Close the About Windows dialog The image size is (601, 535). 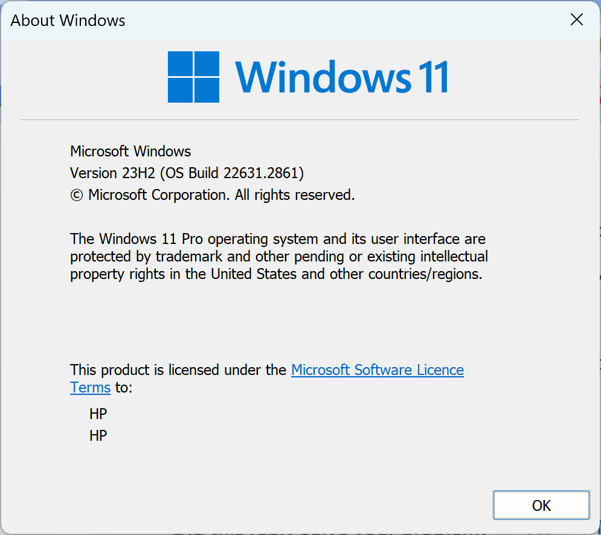pos(576,19)
